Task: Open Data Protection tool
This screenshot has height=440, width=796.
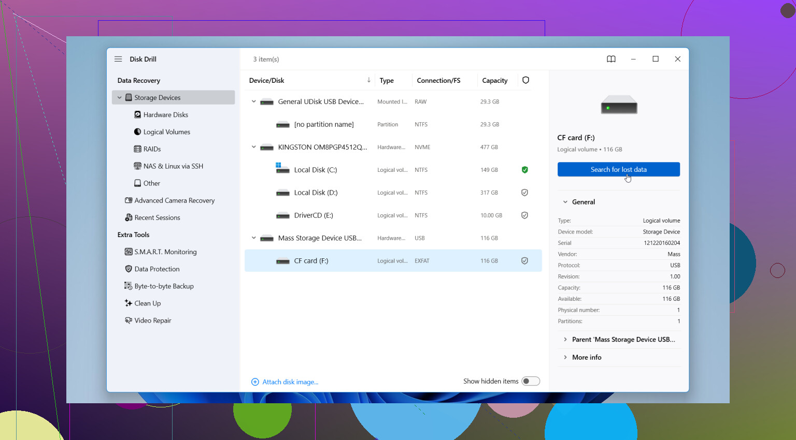Action: click(x=157, y=269)
